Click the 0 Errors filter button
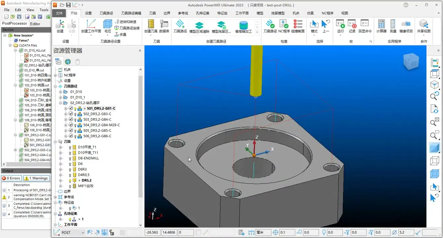This screenshot has height=238, width=443. click(x=11, y=178)
